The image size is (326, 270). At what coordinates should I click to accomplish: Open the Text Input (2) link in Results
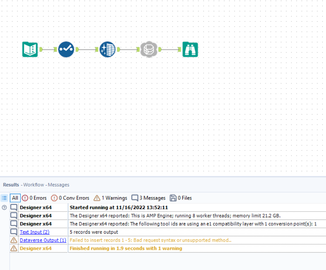(x=34, y=232)
